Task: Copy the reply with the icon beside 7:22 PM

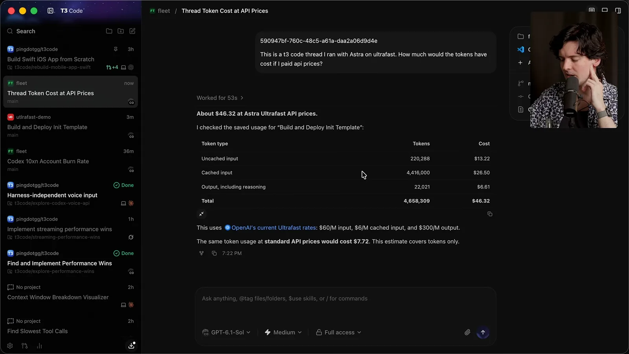Action: coord(214,253)
